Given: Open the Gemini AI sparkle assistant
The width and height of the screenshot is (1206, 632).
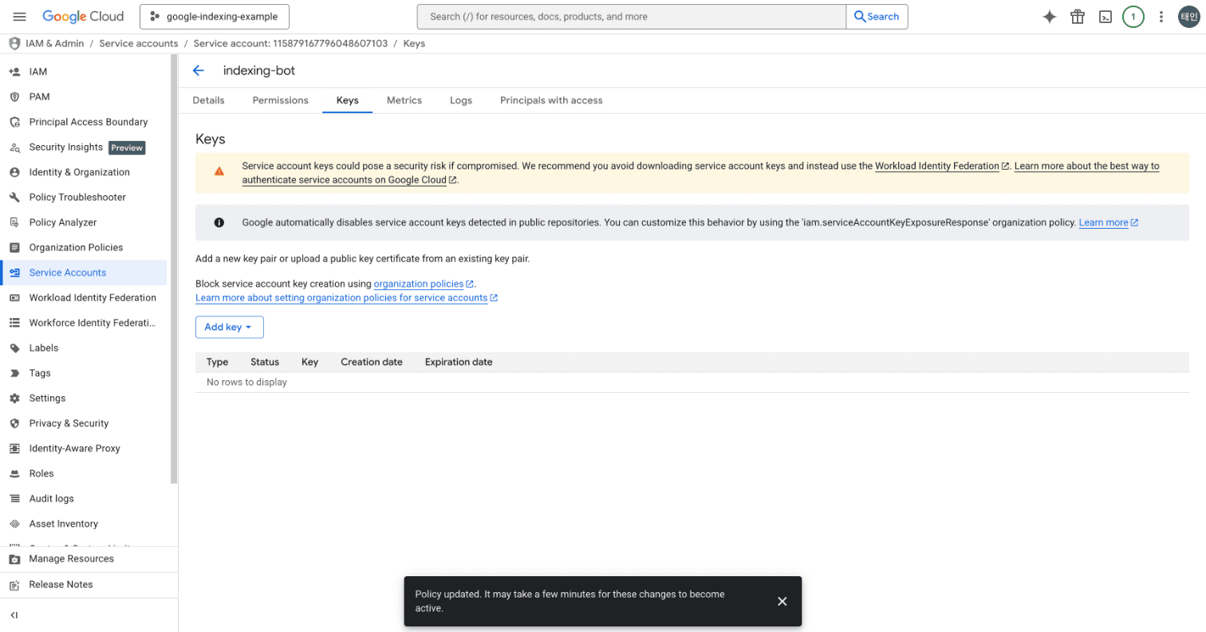Looking at the screenshot, I should [x=1050, y=17].
